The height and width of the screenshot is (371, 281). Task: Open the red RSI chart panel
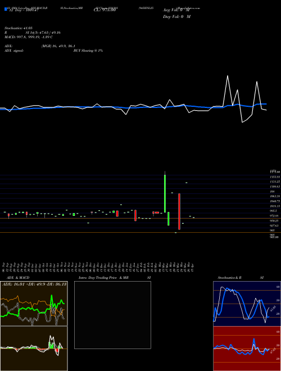[x=247, y=349]
